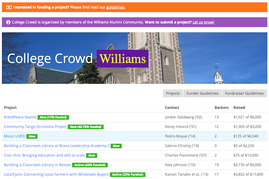Click backers count 0 for Bronx library
This screenshot has height=179, width=269.
(216, 146)
